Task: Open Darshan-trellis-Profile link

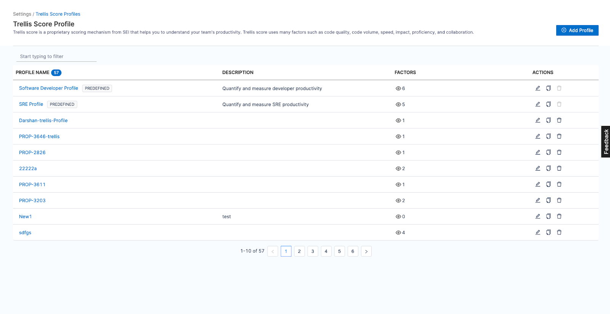Action: coord(43,121)
